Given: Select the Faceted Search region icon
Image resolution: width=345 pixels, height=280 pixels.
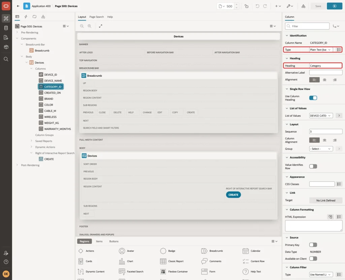Looking at the screenshot, I should [122, 272].
